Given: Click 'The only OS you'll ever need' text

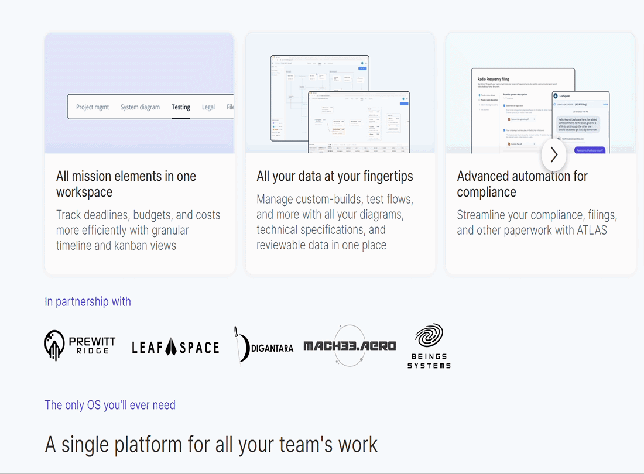Looking at the screenshot, I should click(110, 405).
